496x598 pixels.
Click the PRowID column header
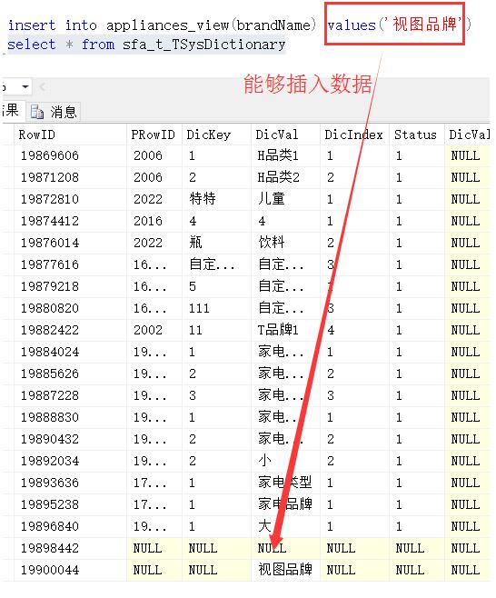(x=153, y=135)
